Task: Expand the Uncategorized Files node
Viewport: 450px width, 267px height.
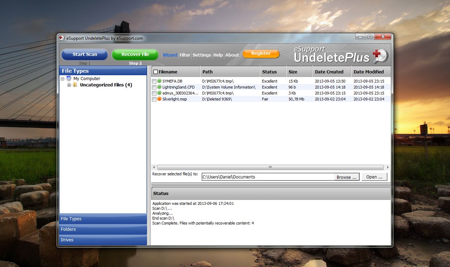Action: [69, 85]
